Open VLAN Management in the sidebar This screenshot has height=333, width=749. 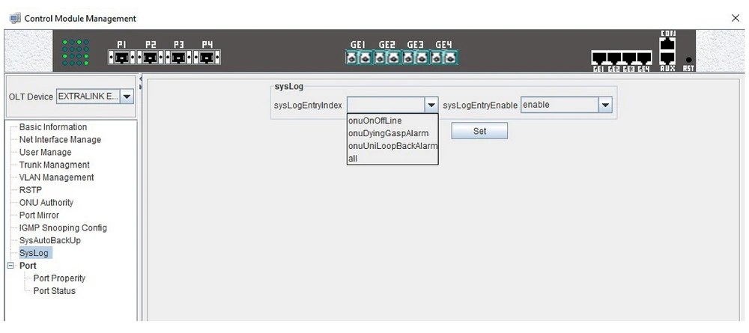[x=56, y=177]
